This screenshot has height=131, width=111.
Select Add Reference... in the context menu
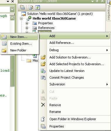click(75, 43)
